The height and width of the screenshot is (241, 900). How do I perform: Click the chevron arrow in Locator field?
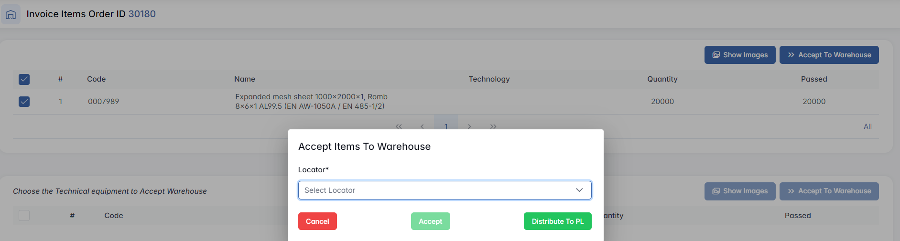click(579, 190)
